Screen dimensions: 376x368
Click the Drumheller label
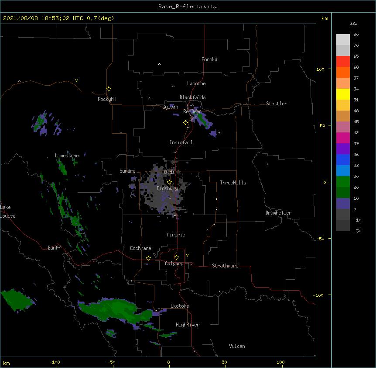278,212
